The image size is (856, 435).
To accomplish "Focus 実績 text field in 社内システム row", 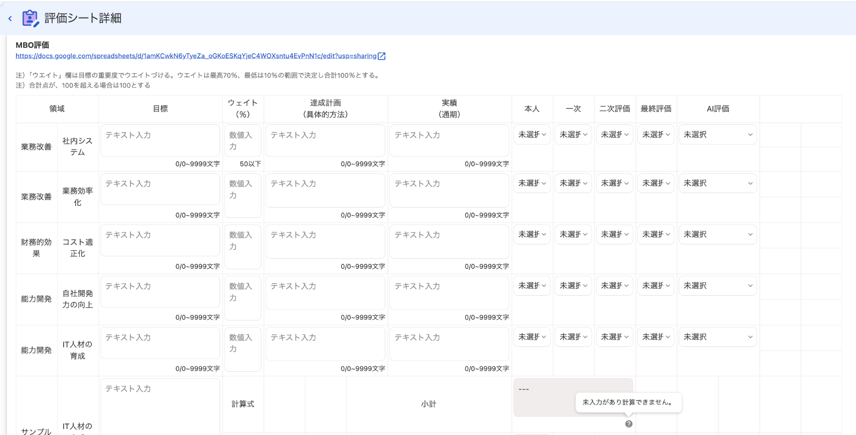I will click(449, 141).
